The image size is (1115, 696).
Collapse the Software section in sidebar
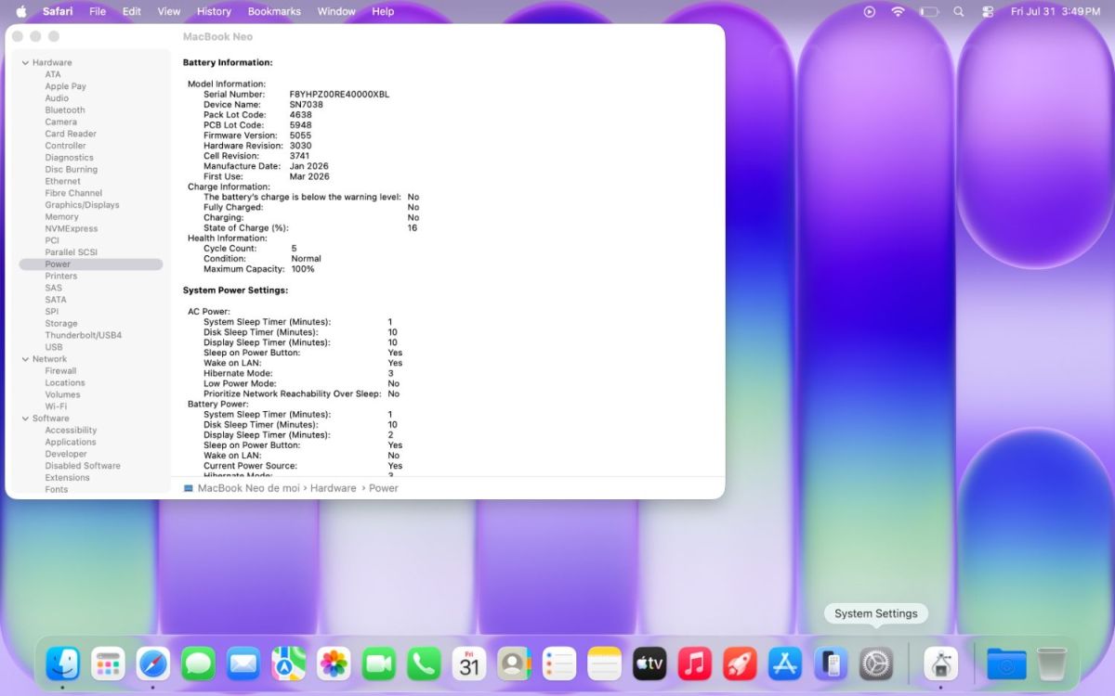coord(25,419)
